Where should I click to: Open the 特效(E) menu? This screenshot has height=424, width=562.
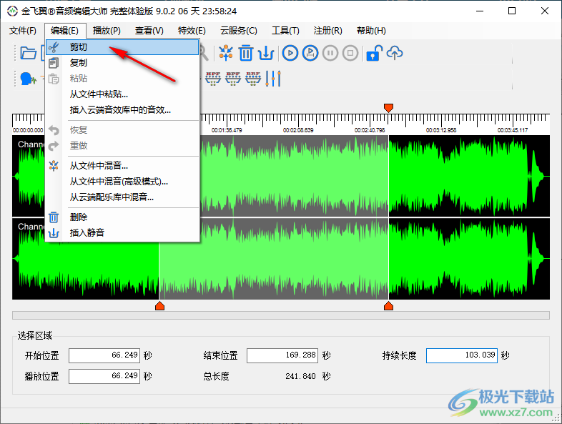coord(192,31)
